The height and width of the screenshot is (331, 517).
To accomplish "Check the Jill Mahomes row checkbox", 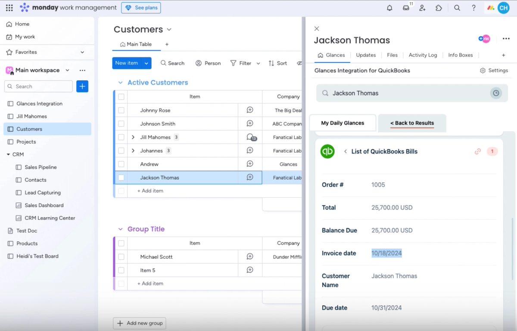I will click(x=121, y=137).
